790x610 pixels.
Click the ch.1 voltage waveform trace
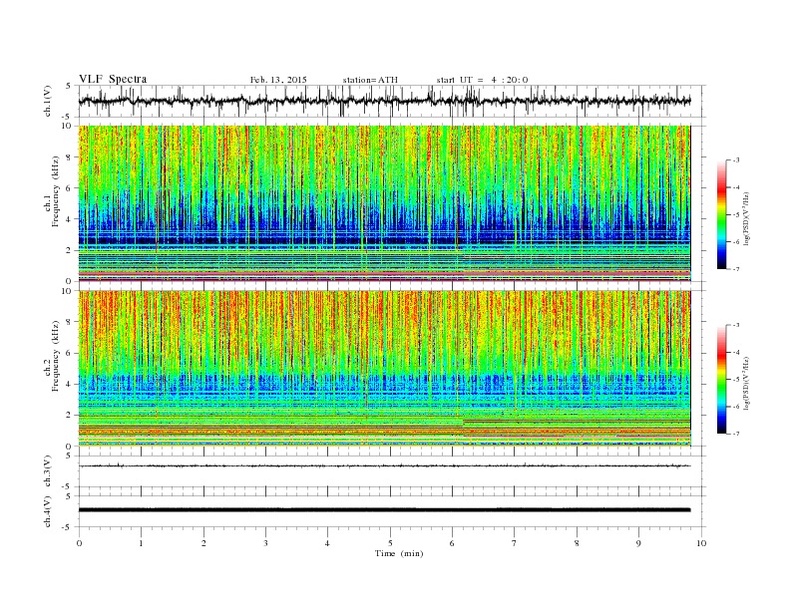coord(384,101)
